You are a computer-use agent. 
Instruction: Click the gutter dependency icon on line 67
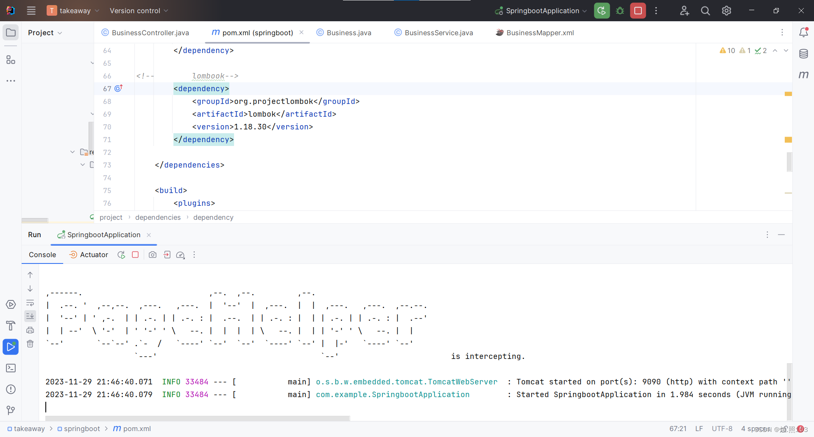coord(119,88)
